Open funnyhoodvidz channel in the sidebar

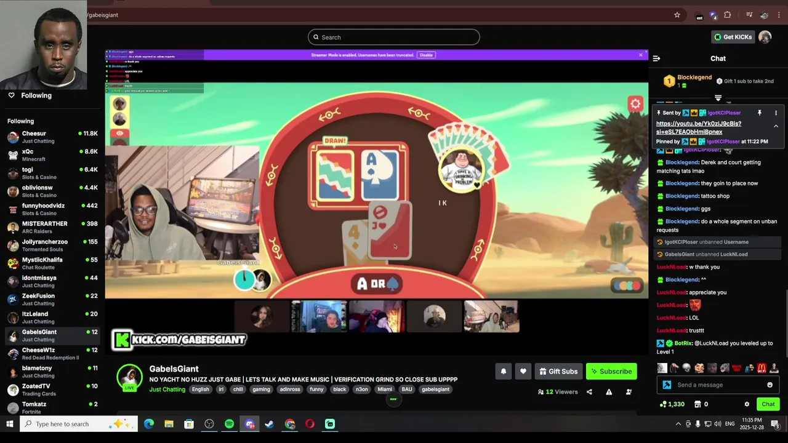[x=52, y=209]
